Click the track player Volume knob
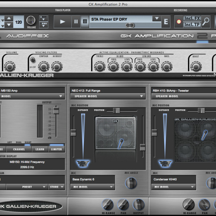 [x=31, y=20]
